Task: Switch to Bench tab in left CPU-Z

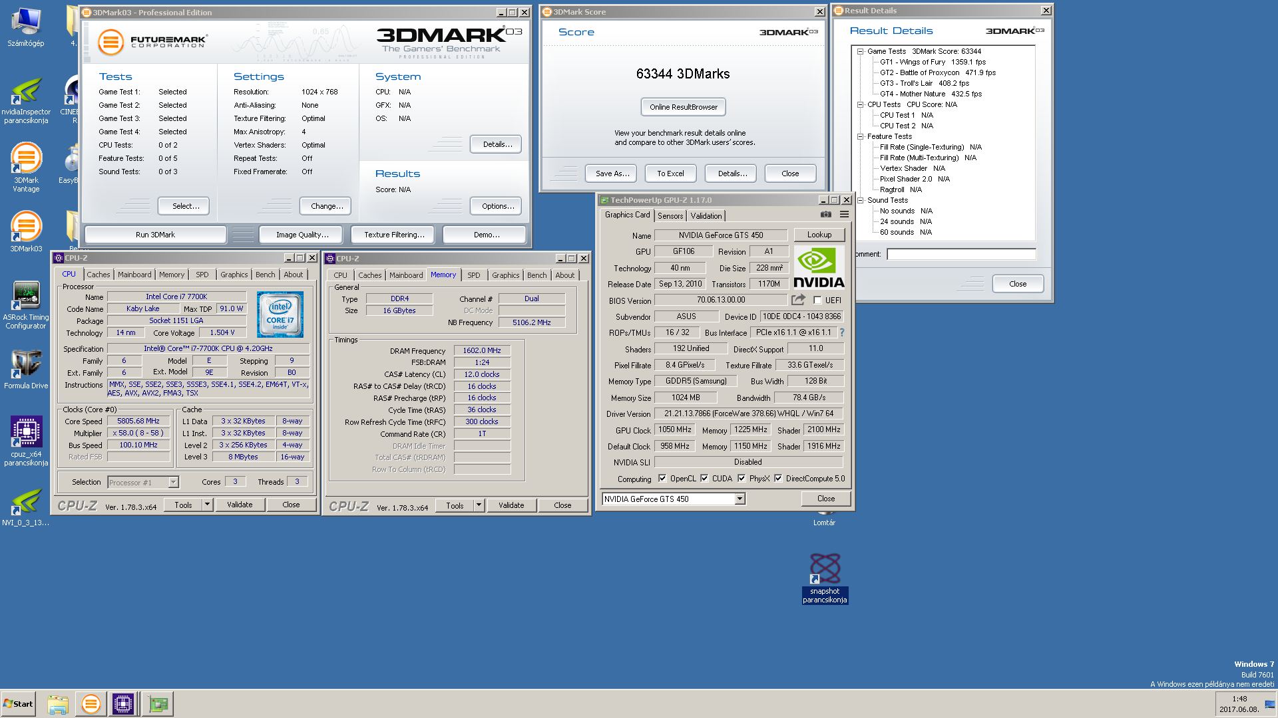Action: pyautogui.click(x=265, y=275)
